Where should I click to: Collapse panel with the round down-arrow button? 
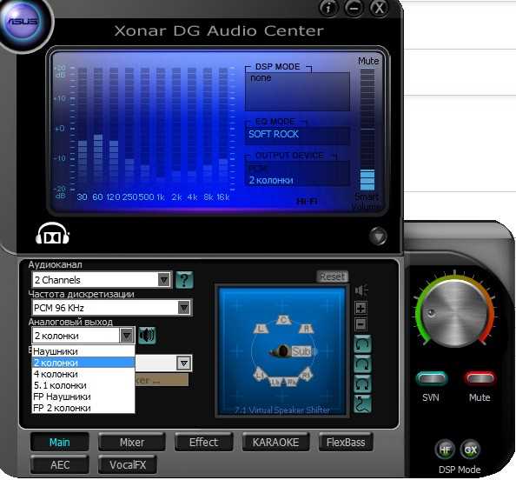[378, 237]
